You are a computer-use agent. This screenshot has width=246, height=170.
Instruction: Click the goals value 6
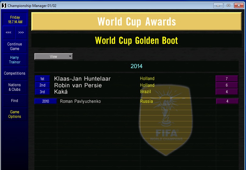[227, 85]
